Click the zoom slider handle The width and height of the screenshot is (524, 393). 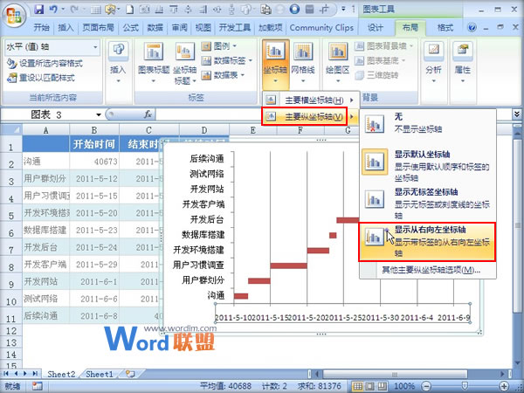point(465,386)
